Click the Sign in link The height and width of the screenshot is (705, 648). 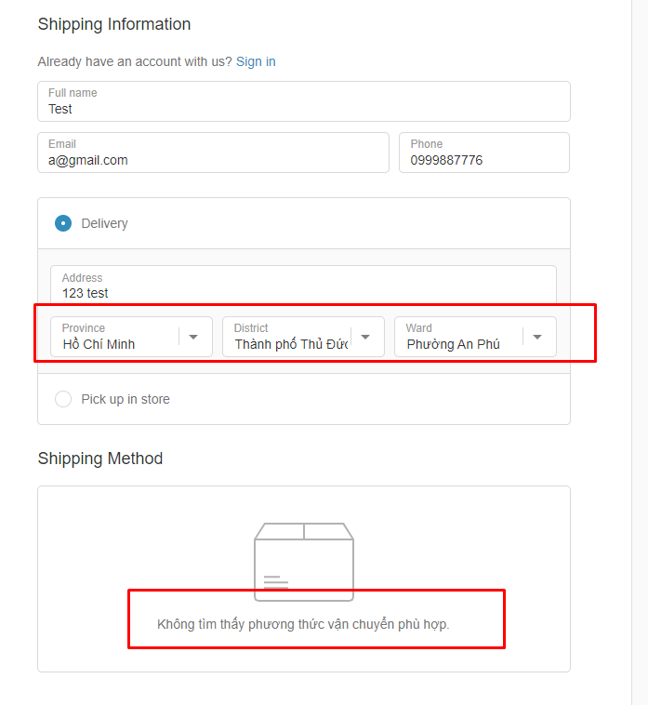[256, 61]
